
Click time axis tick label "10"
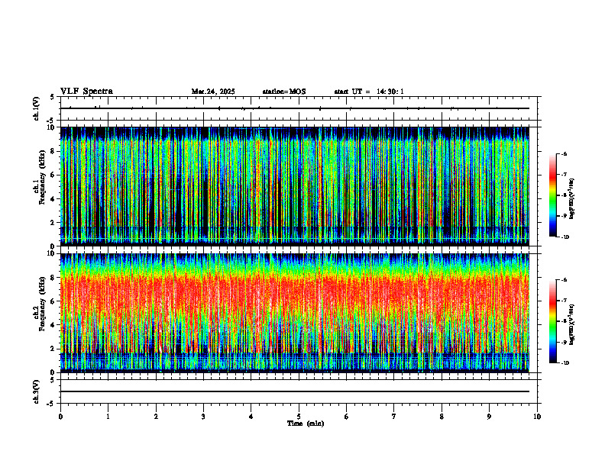click(x=537, y=417)
